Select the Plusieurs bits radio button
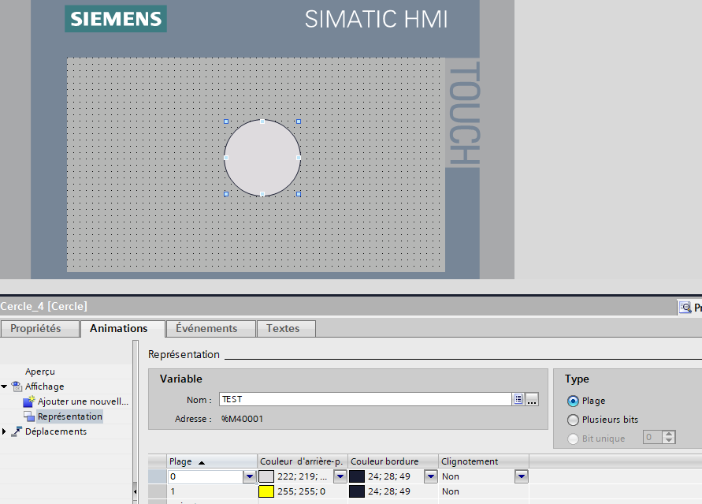 pos(574,420)
